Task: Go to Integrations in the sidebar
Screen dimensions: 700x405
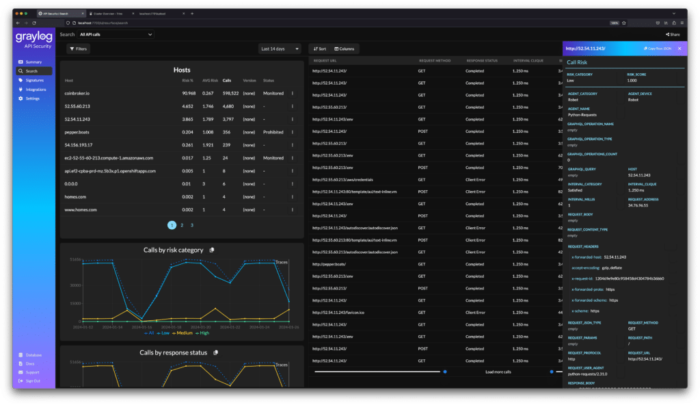Action: click(x=36, y=89)
